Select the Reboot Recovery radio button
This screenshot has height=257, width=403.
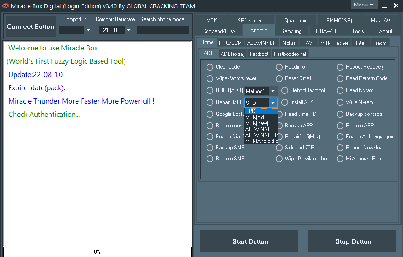[x=340, y=67]
